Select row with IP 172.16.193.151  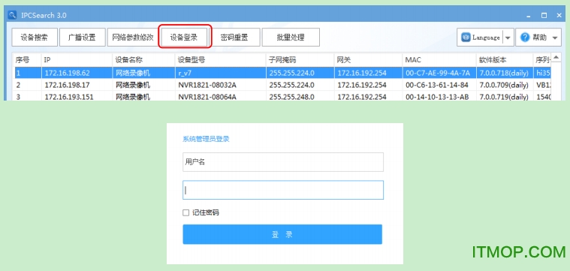click(283, 97)
